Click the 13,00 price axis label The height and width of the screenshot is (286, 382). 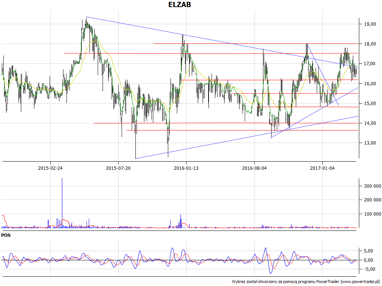(x=370, y=143)
